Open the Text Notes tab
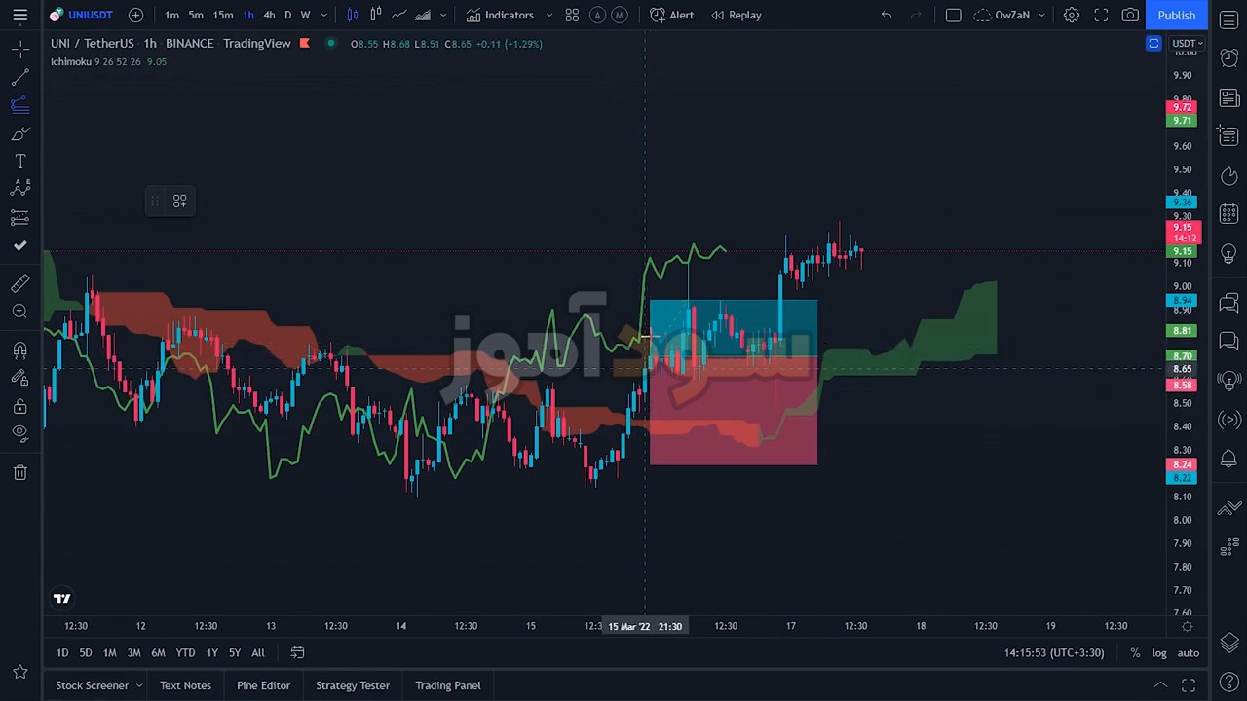The width and height of the screenshot is (1247, 701). click(185, 685)
